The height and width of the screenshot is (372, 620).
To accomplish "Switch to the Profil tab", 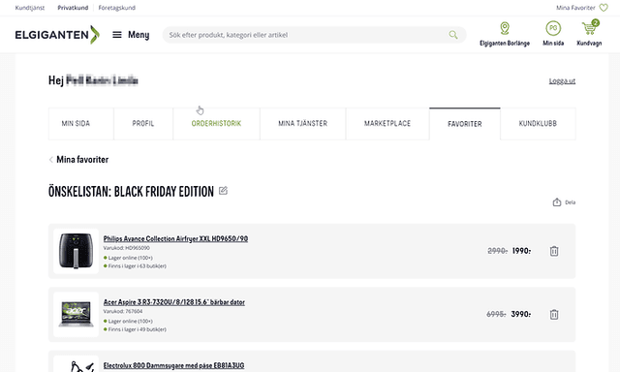I will [x=143, y=124].
